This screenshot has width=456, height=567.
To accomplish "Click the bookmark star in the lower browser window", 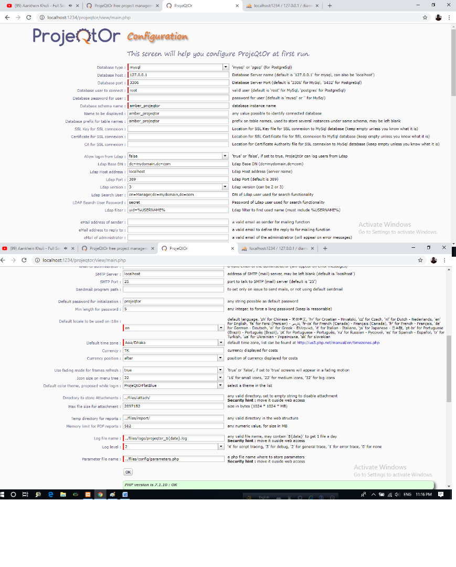I will pyautogui.click(x=420, y=260).
